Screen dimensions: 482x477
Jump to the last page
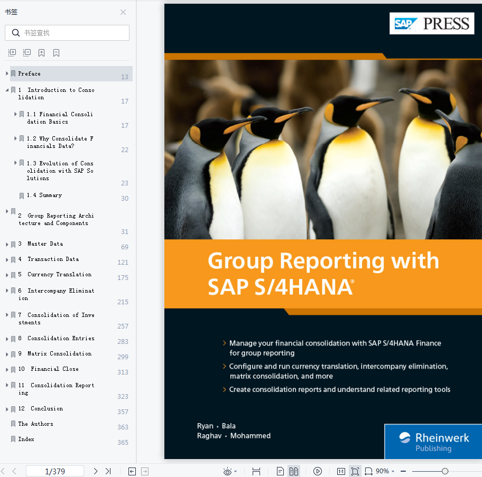pyautogui.click(x=108, y=471)
